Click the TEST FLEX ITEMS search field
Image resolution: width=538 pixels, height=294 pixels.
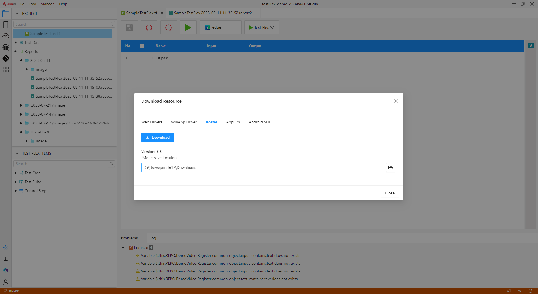[x=61, y=164]
